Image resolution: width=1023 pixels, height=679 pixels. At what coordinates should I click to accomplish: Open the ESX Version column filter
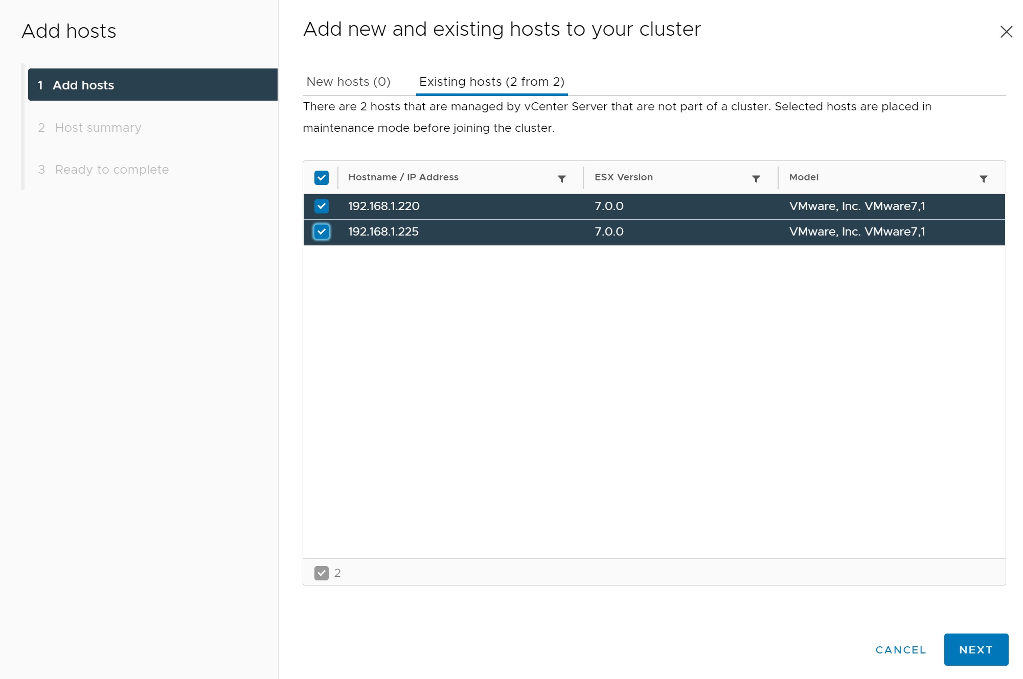tap(756, 178)
